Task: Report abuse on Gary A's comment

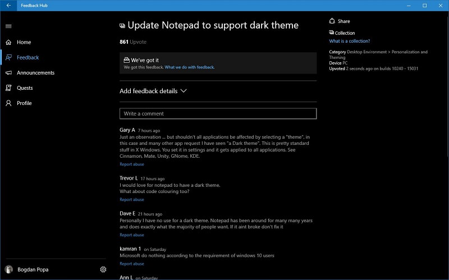Action: point(132,164)
